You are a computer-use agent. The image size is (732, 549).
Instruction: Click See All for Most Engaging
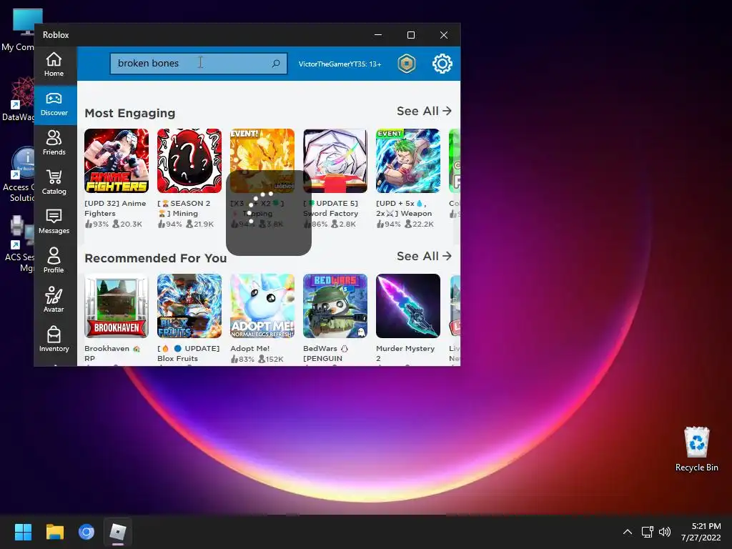[424, 111]
